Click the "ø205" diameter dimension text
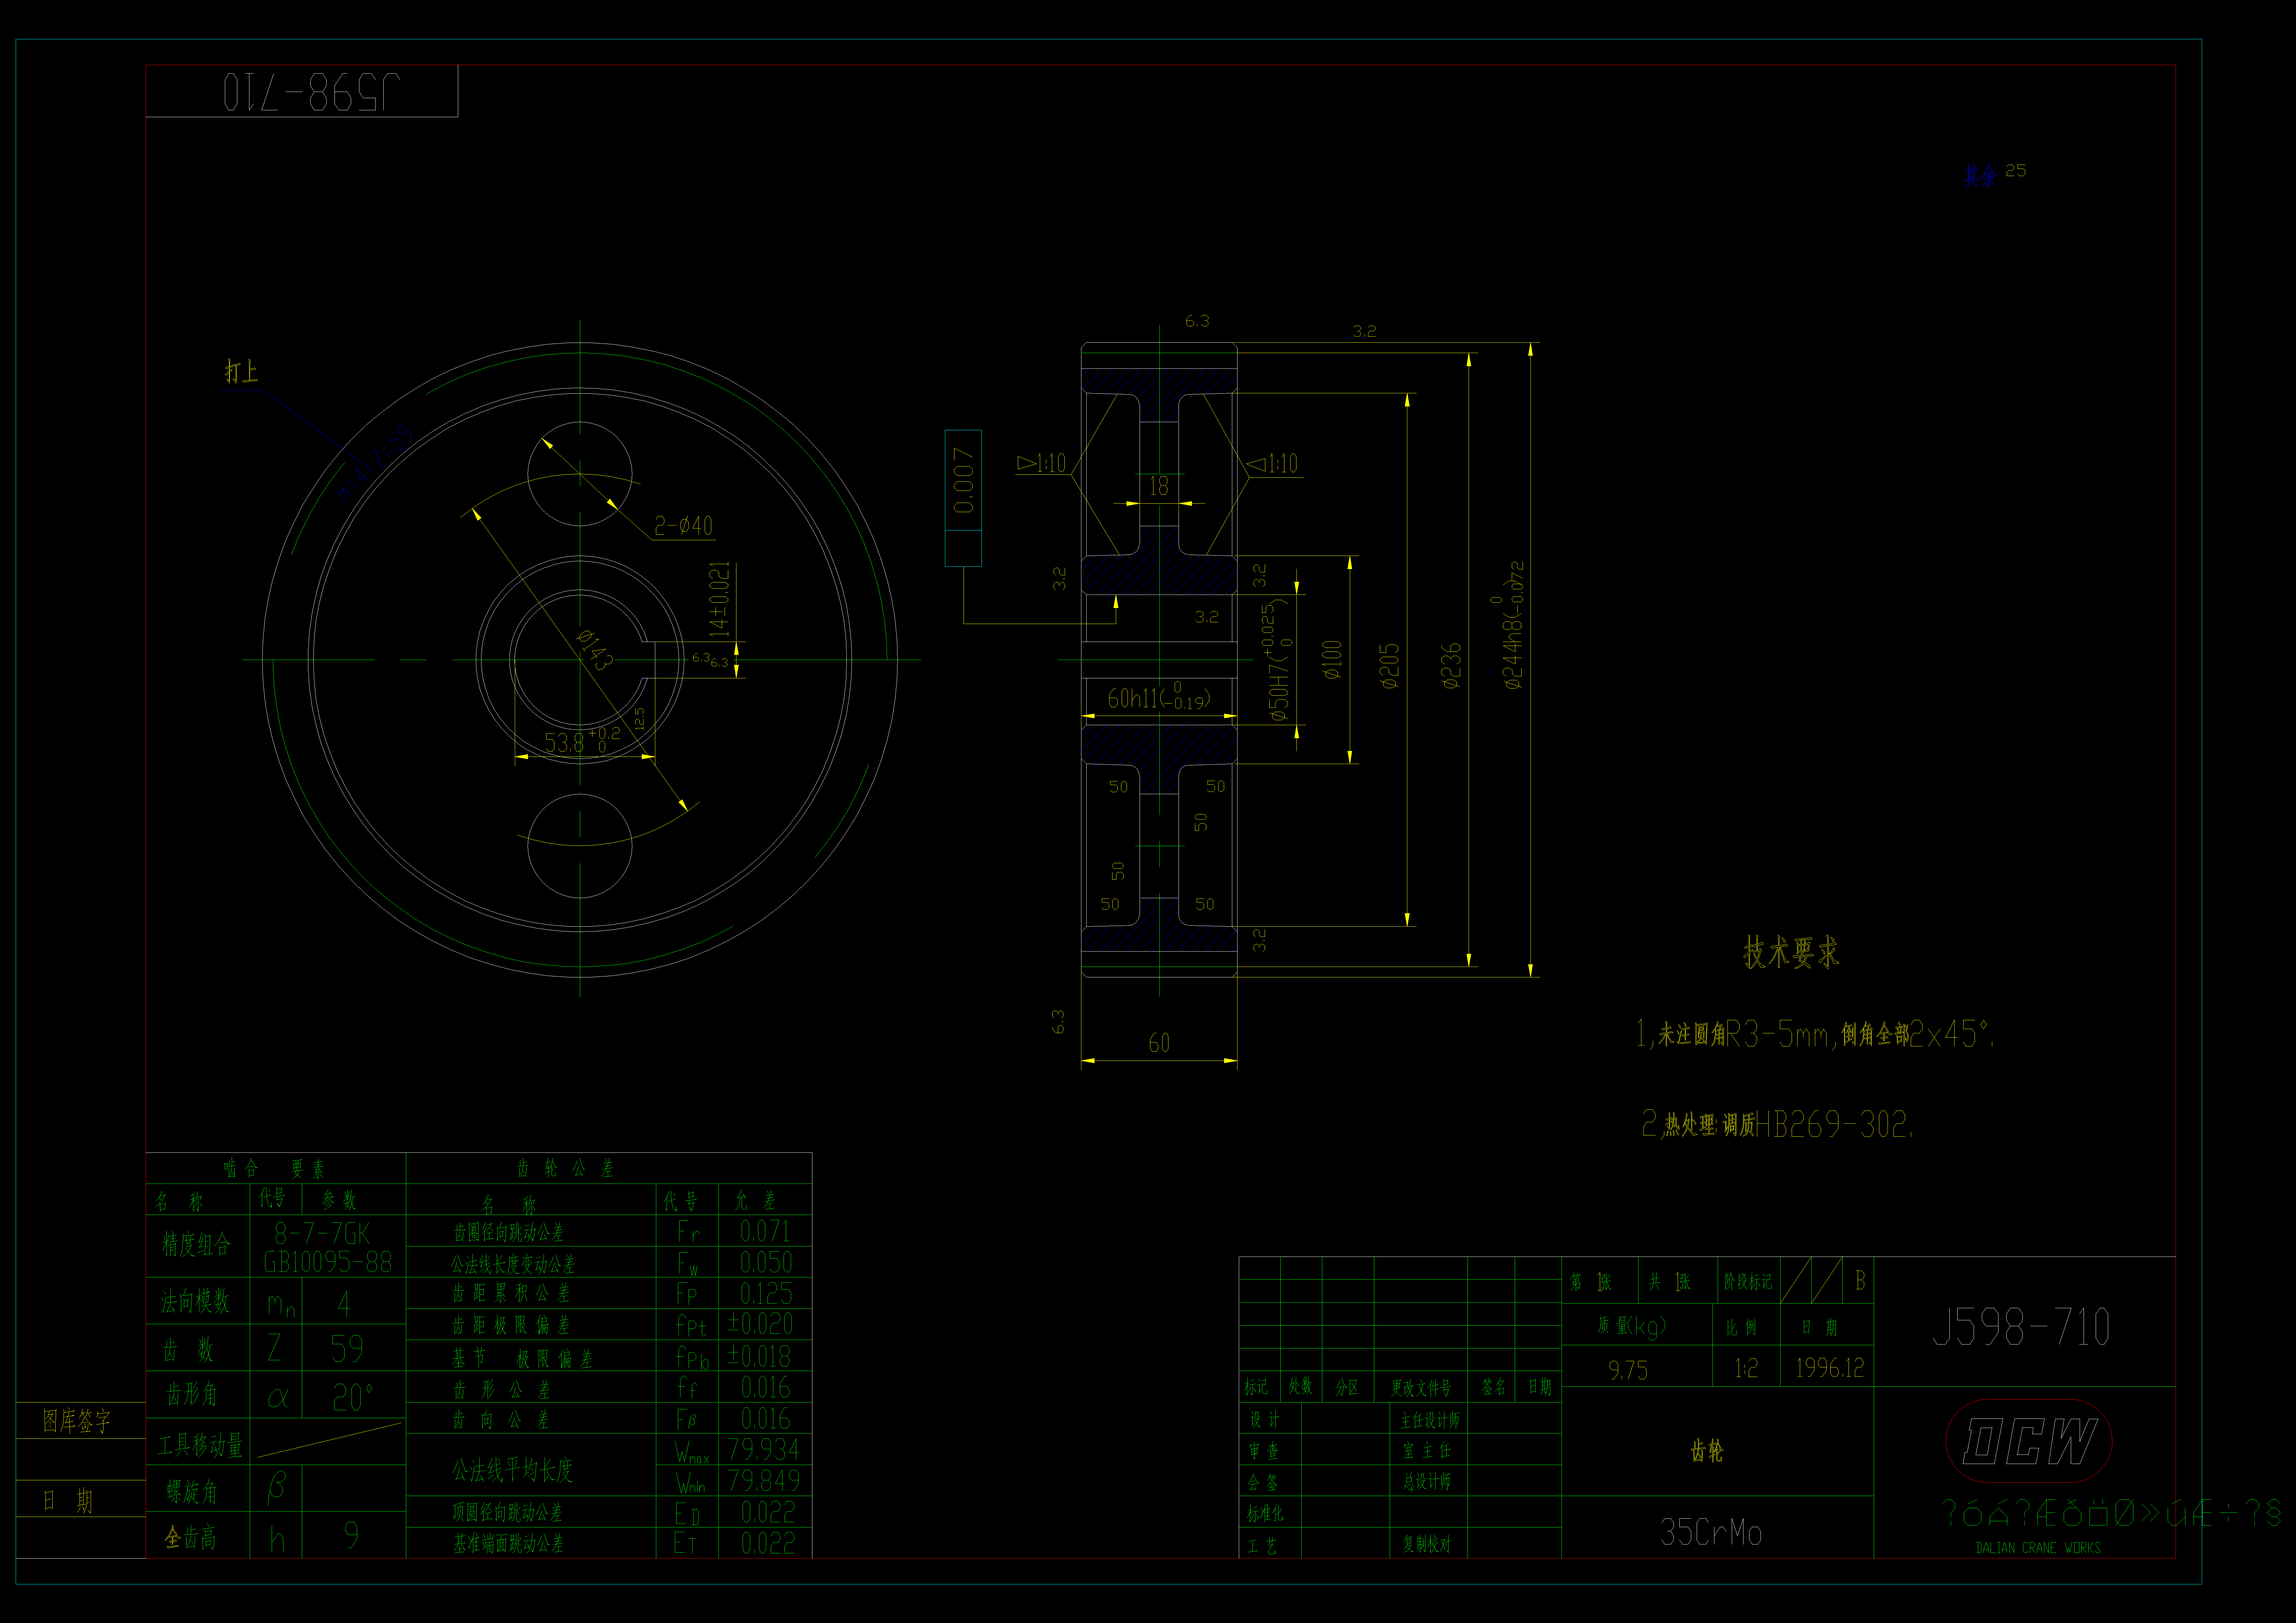The height and width of the screenshot is (1623, 2296). [x=1389, y=666]
